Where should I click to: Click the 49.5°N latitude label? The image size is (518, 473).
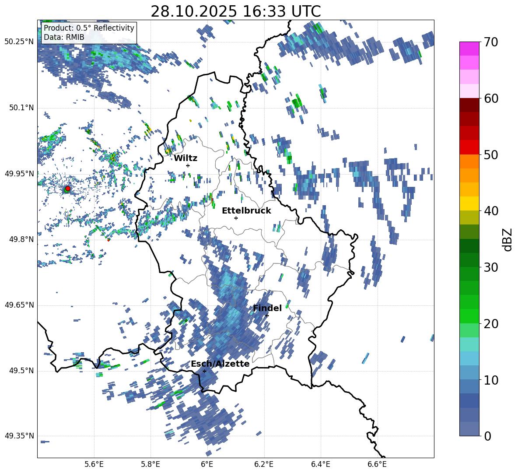(x=21, y=371)
